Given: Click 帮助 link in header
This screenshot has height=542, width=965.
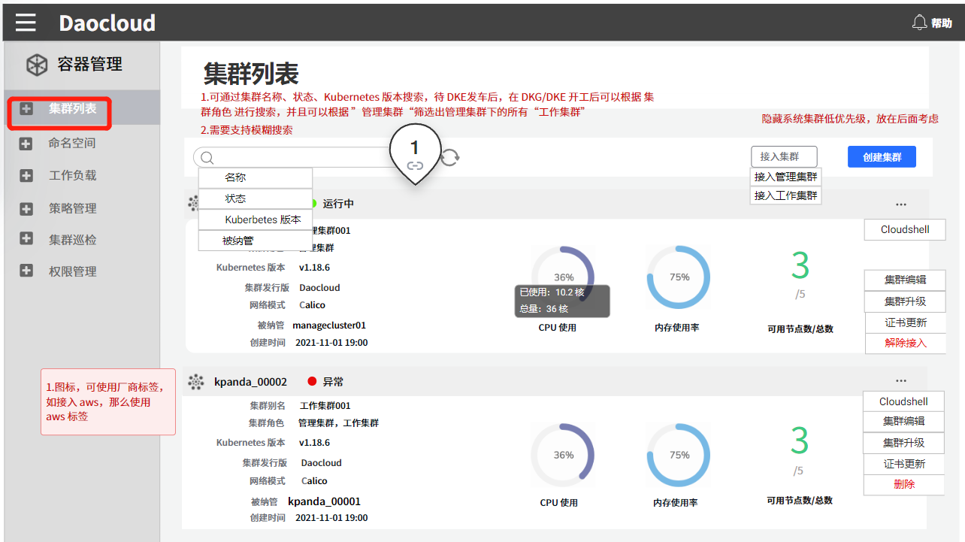Looking at the screenshot, I should [x=942, y=23].
